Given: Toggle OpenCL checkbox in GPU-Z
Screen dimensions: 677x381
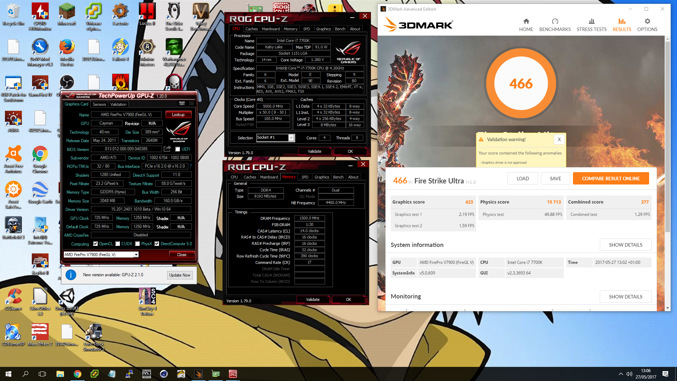Looking at the screenshot, I should [95, 244].
